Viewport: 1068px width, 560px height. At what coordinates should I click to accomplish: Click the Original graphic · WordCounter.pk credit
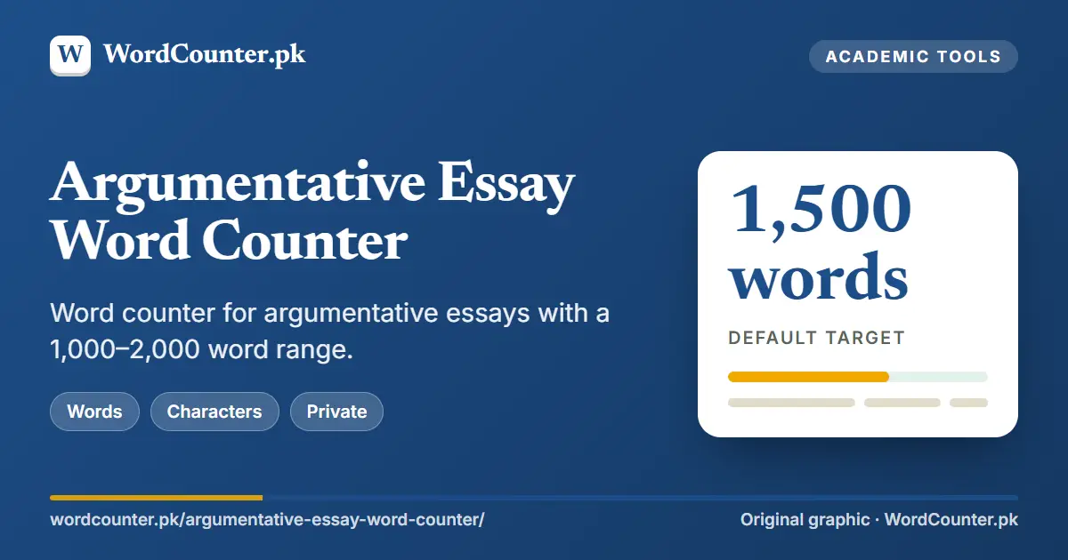tap(879, 520)
